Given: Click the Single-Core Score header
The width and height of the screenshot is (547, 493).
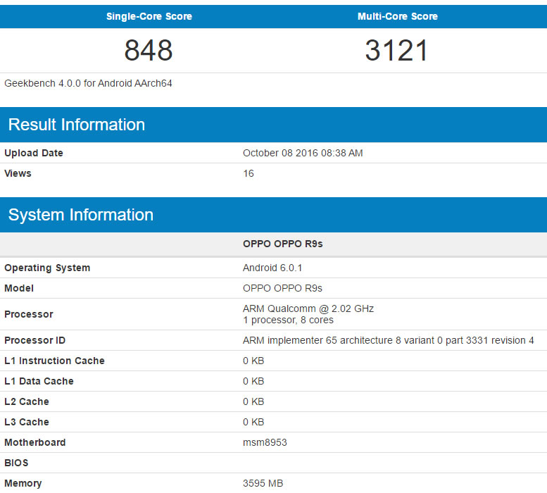Looking at the screenshot, I should tap(149, 16).
